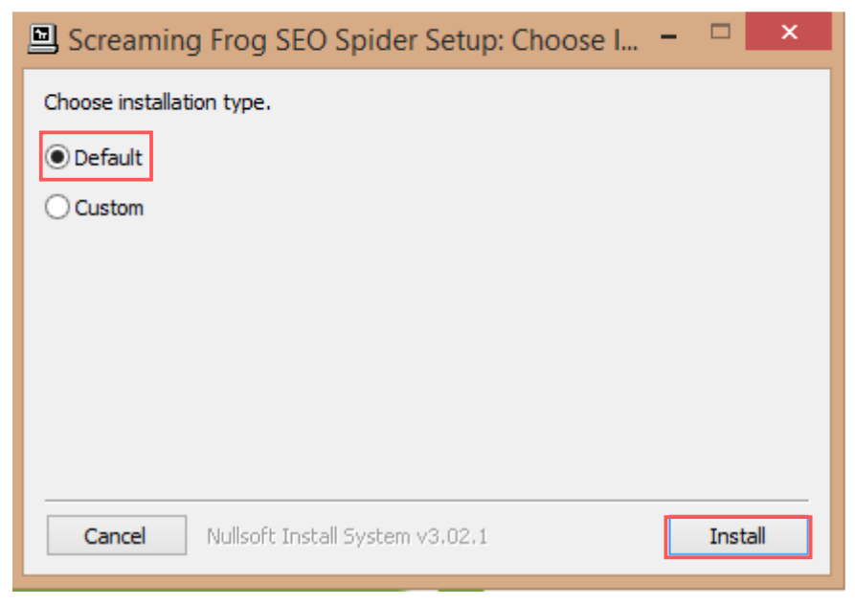Click the Custom option label text

[109, 208]
